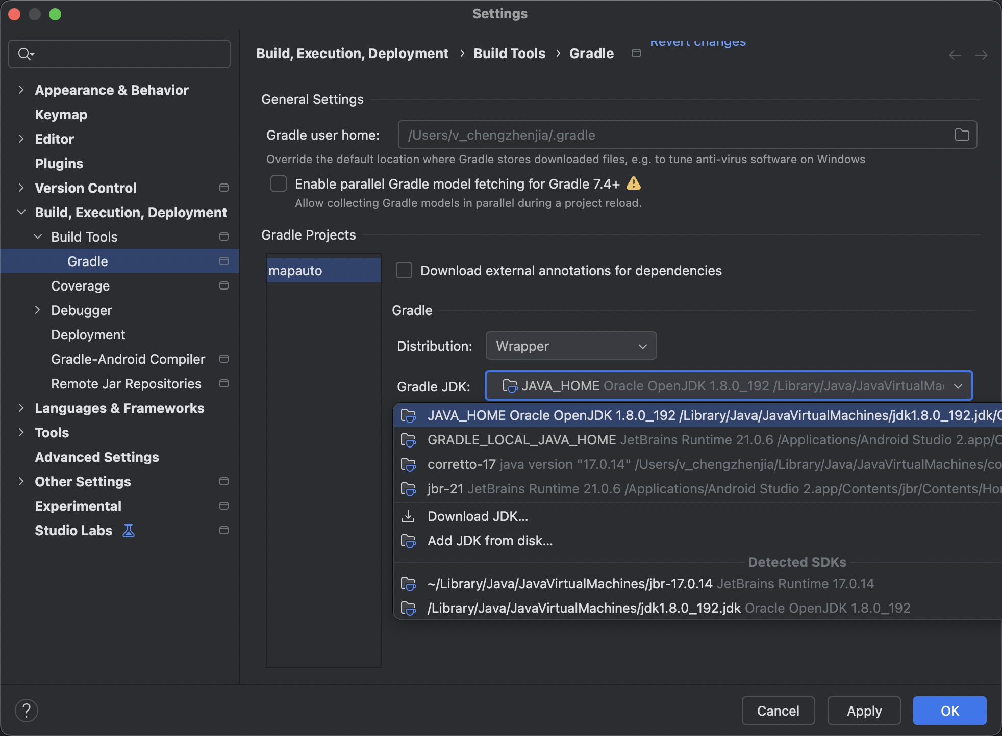The image size is (1002, 736).
Task: Expand the Appearance & Behavior section
Action: coord(21,90)
